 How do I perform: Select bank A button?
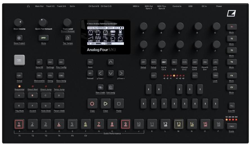click(19, 95)
